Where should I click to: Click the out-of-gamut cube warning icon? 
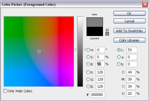(107, 30)
